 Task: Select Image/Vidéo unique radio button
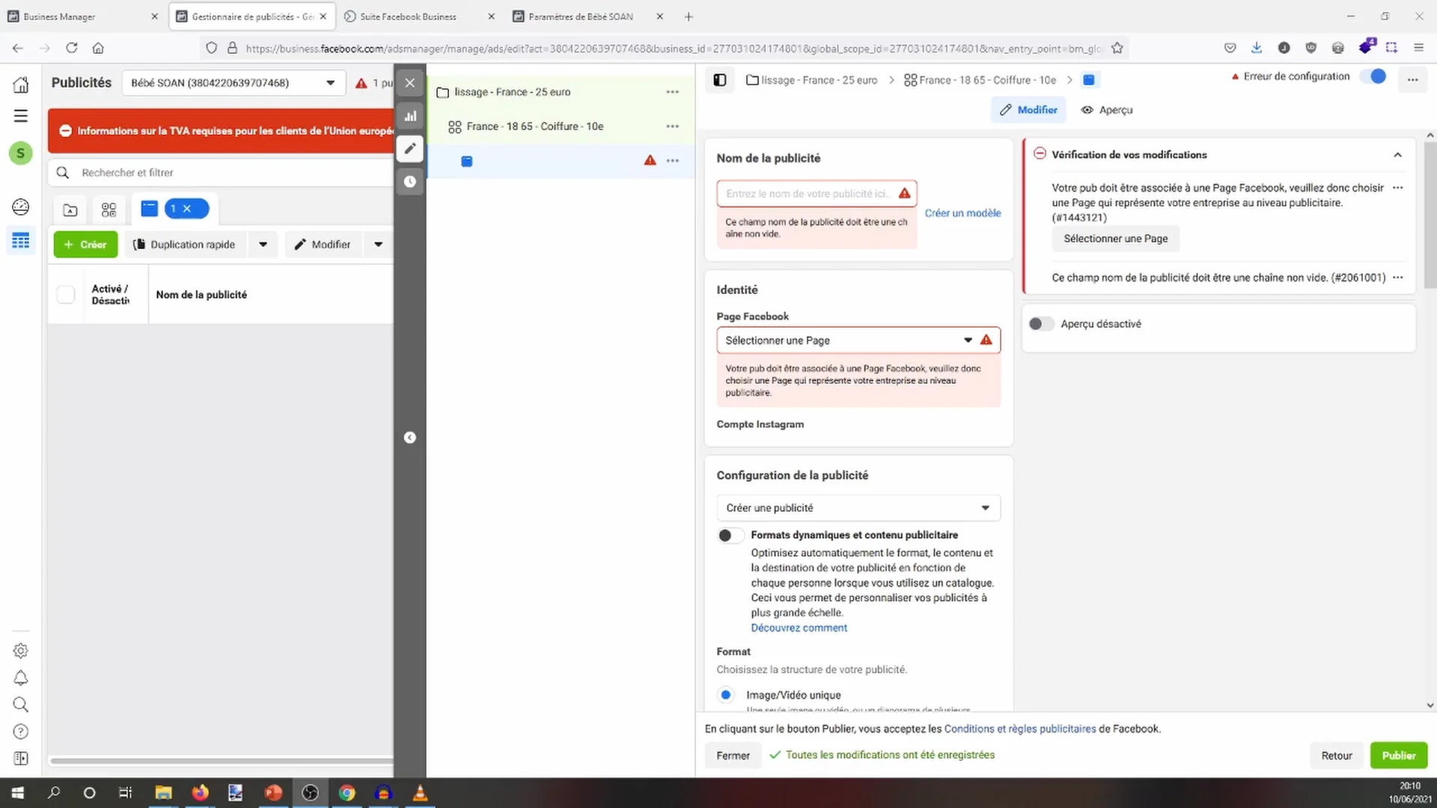point(725,695)
